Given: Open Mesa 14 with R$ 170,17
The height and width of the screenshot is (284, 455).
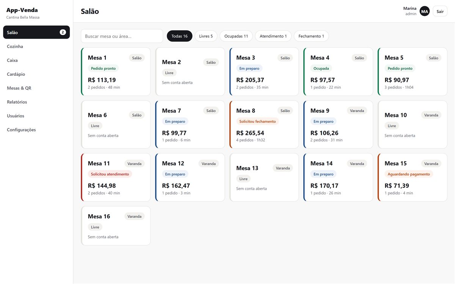Looking at the screenshot, I should 338,177.
